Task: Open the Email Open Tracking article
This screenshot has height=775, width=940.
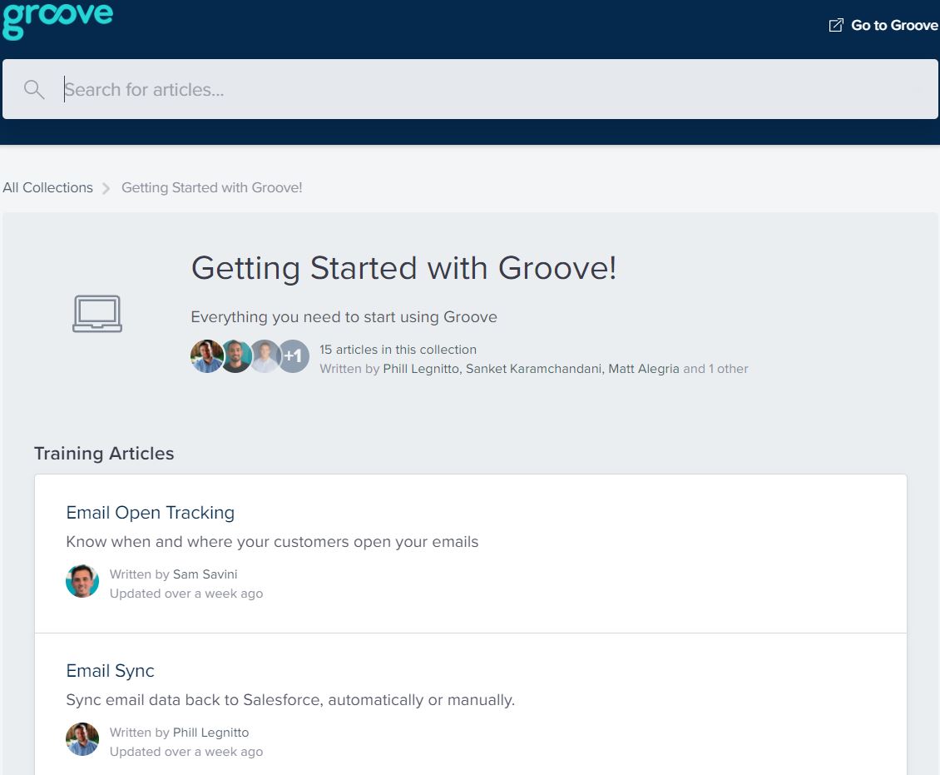Action: click(151, 513)
